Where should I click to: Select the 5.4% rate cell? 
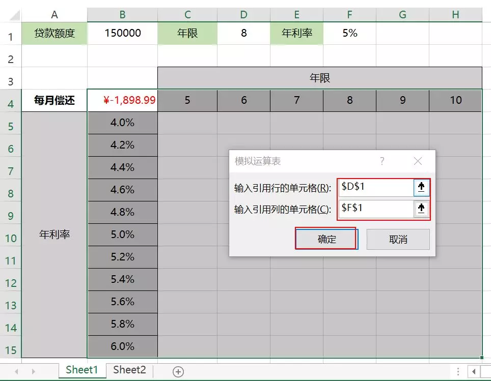122,279
